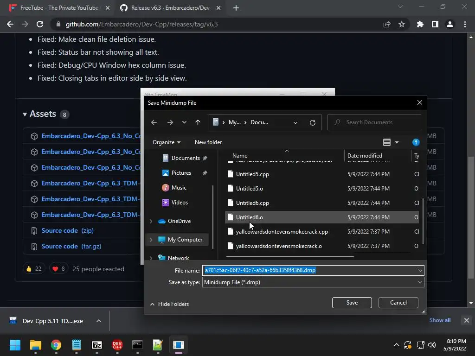React with heart 8

coord(59,268)
